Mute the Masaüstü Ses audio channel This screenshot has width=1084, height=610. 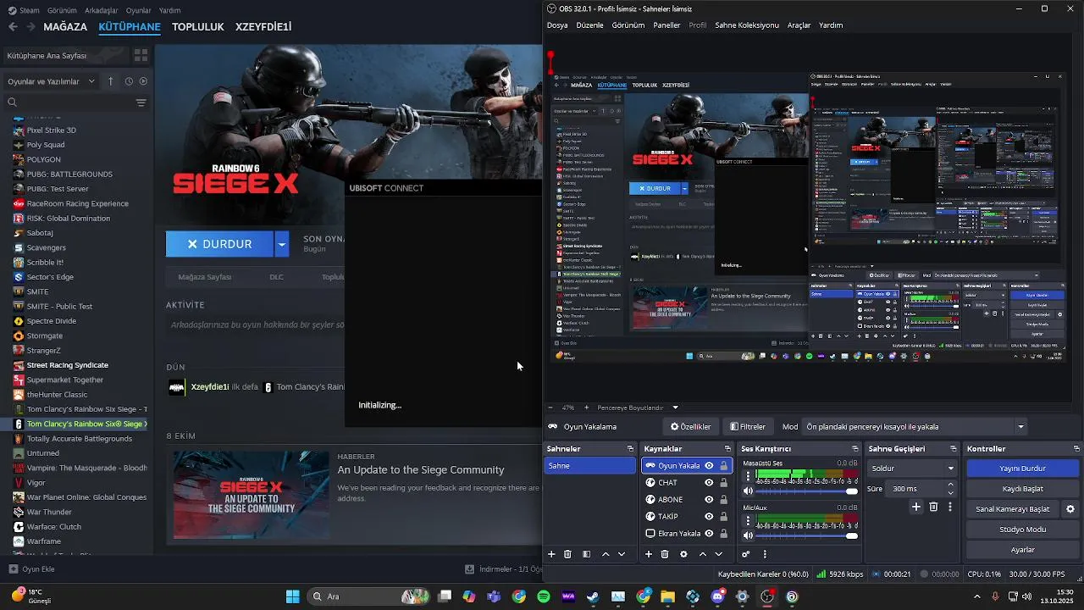click(748, 491)
